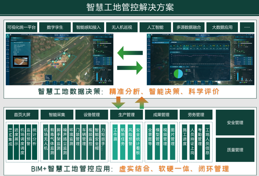
Task: Expand the '……' more features tag
Action: (x=247, y=27)
